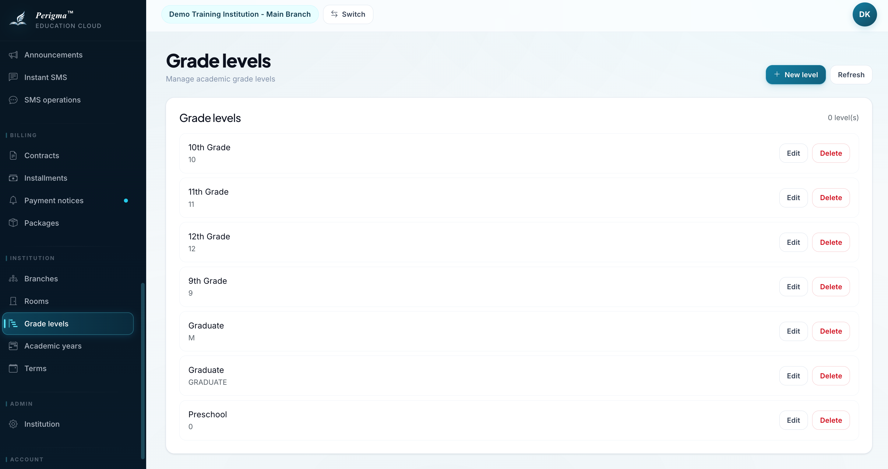This screenshot has width=888, height=469.
Task: Click the Contracts document icon
Action: [13, 155]
